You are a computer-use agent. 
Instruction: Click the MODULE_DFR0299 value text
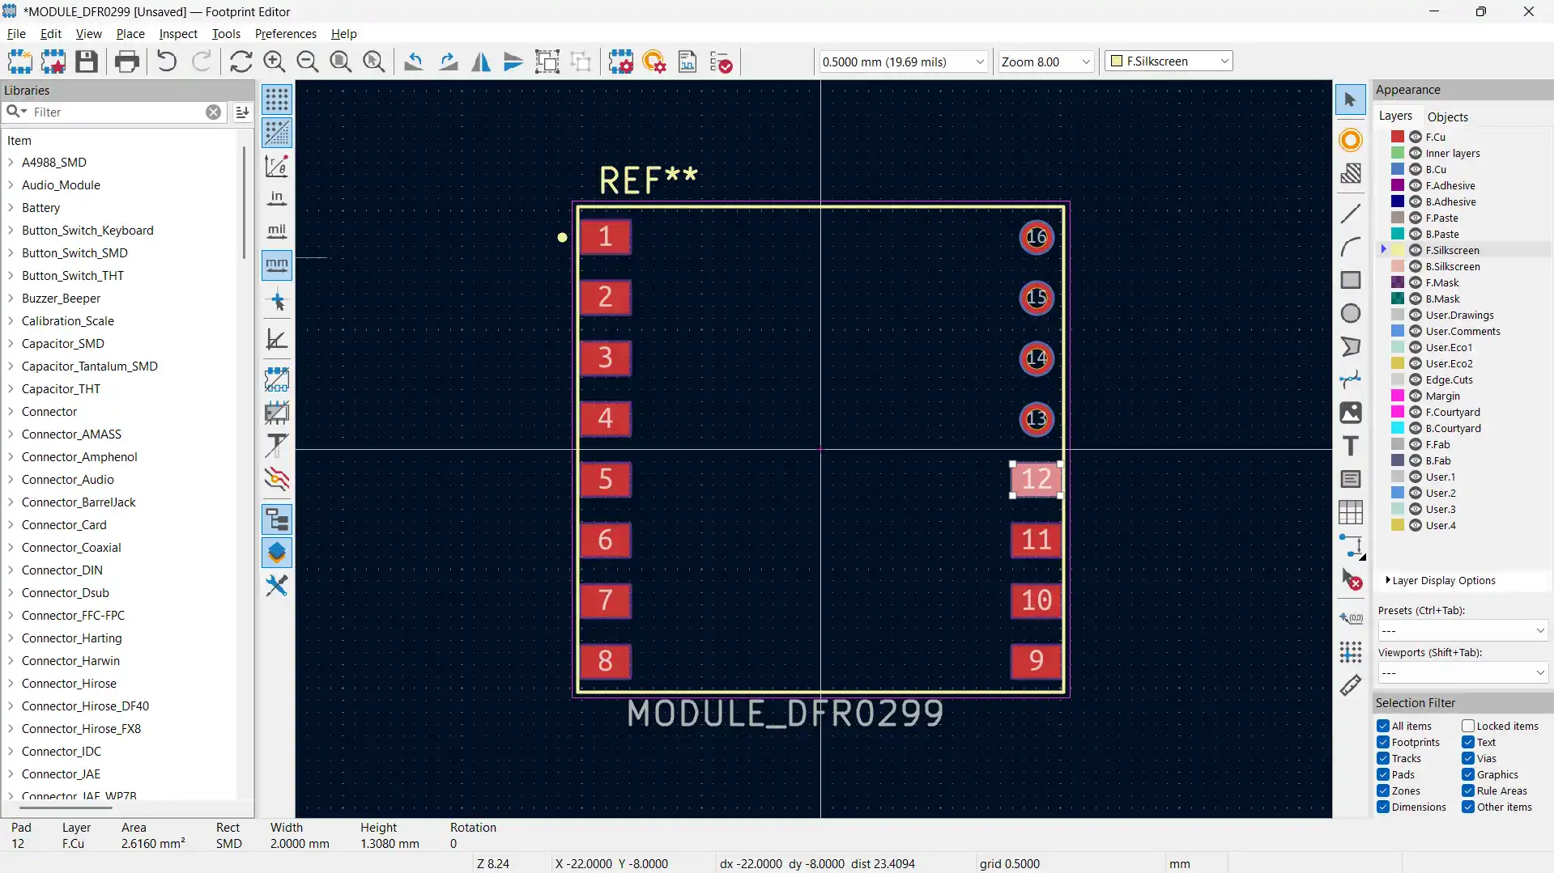tap(786, 714)
